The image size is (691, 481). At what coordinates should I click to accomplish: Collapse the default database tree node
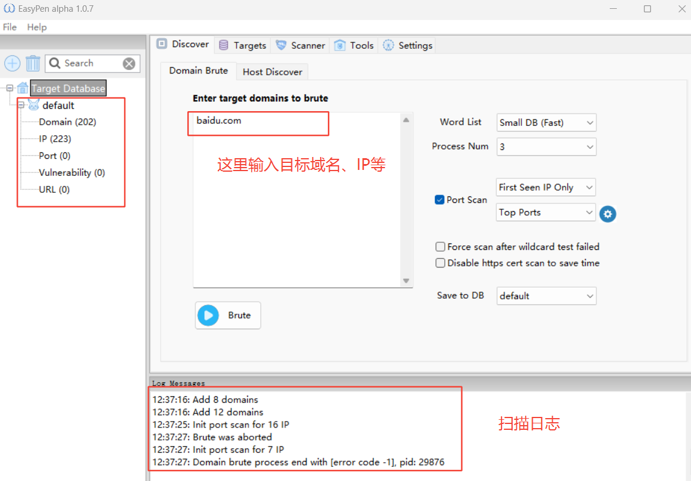coord(21,105)
